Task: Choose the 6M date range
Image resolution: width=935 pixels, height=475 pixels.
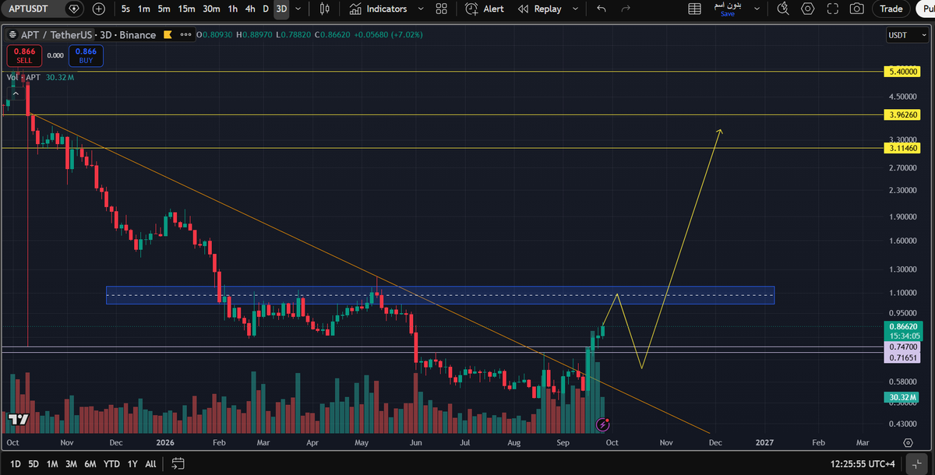Action: pos(90,464)
